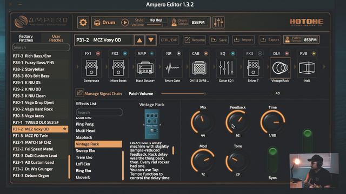Select the Smart Gate noise reducer
The height and width of the screenshot is (194, 346).
(x=172, y=68)
